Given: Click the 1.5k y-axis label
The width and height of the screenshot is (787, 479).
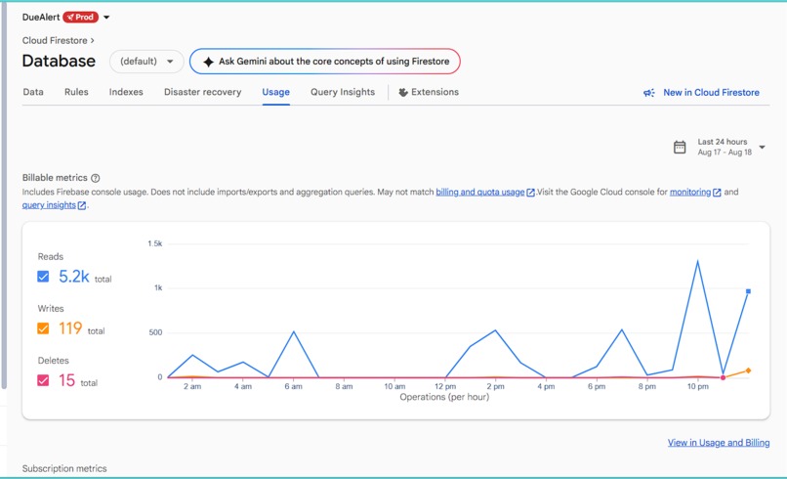Looking at the screenshot, I should coord(155,243).
